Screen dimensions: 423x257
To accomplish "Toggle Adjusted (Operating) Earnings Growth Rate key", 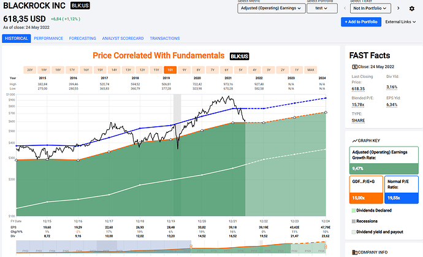I will tap(384, 160).
